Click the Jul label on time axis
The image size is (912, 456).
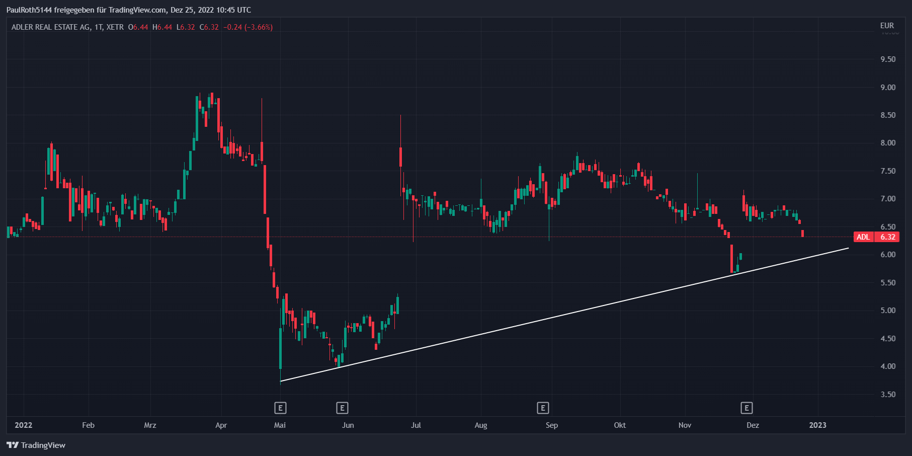(x=416, y=425)
